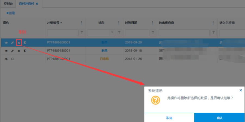The image size is (245, 122).
Task: Switch to the 控制台 tab
Action: (8, 4)
